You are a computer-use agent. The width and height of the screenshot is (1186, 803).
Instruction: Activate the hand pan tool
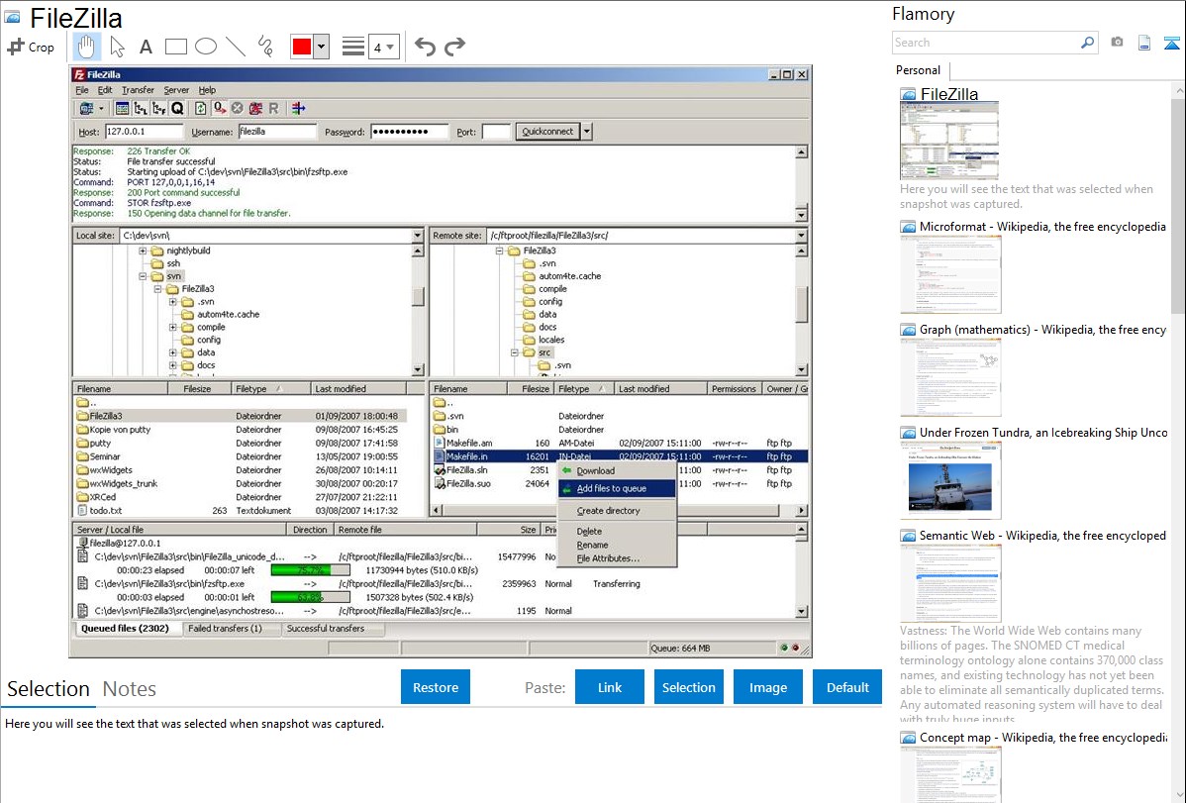[x=86, y=47]
